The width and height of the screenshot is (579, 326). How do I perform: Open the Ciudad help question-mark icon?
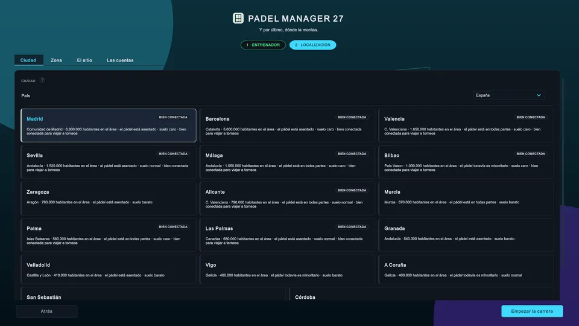point(42,80)
